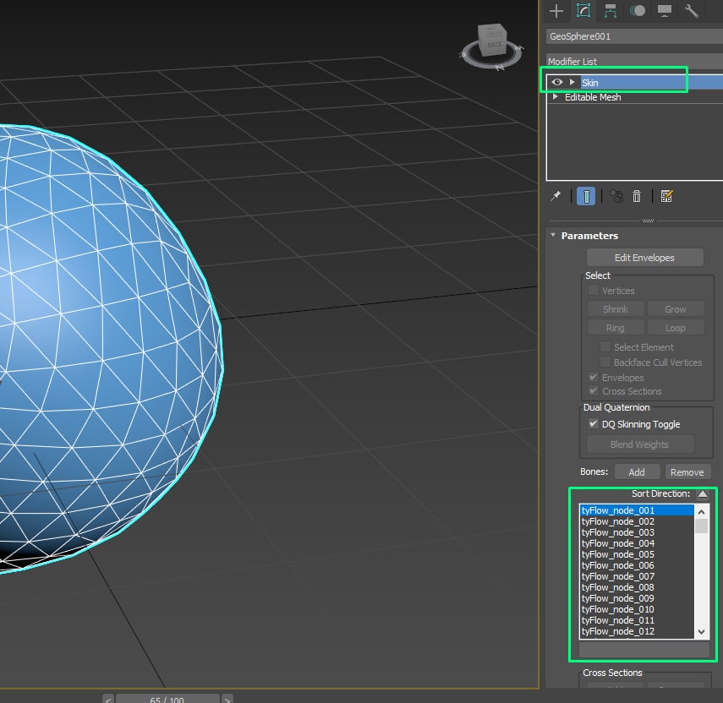Open the Utilities wrench panel
This screenshot has width=723, height=703.
click(x=691, y=11)
